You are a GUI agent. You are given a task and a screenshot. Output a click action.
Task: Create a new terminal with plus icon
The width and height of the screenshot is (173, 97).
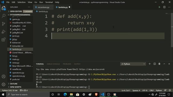click(x=149, y=64)
